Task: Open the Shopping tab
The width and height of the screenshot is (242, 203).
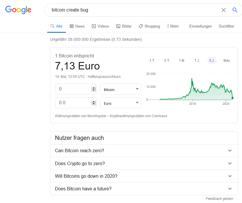Action: point(149,26)
